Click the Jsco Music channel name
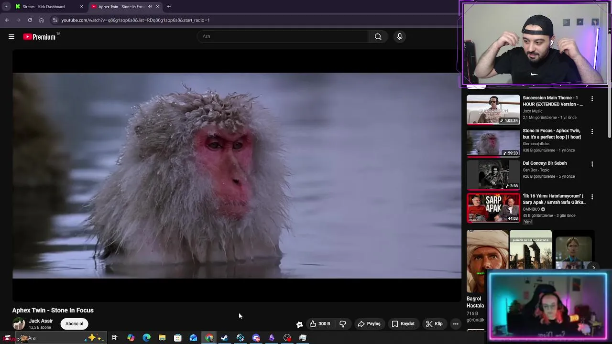Screen dimensions: 612x344 click(533, 111)
